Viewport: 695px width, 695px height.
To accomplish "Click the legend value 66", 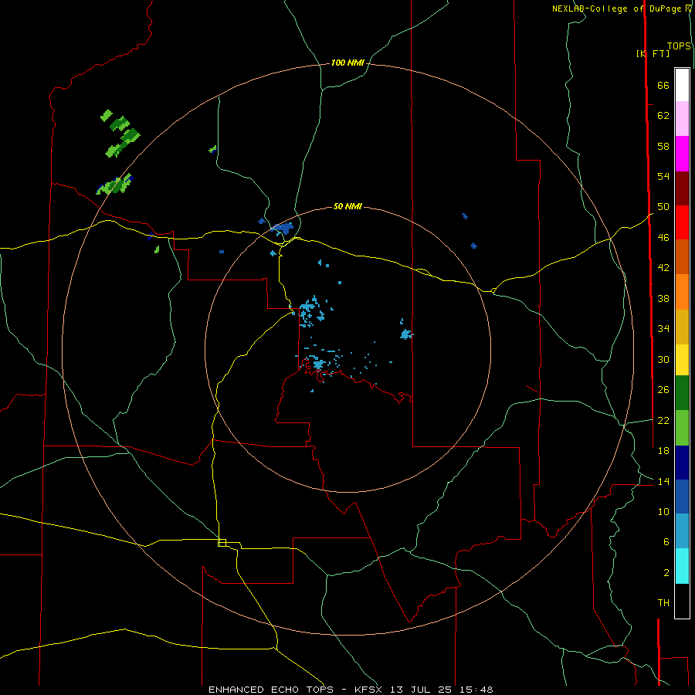I will [663, 85].
